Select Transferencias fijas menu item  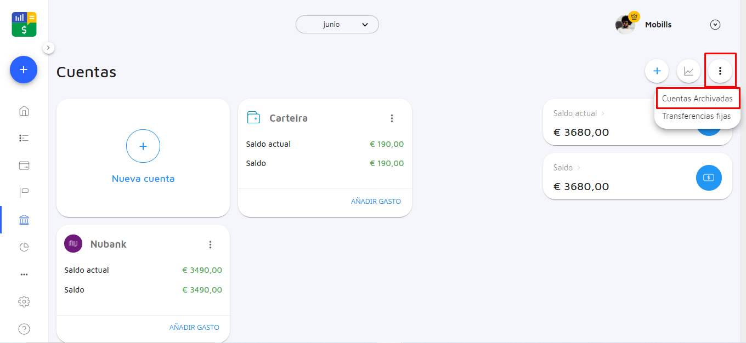click(696, 116)
